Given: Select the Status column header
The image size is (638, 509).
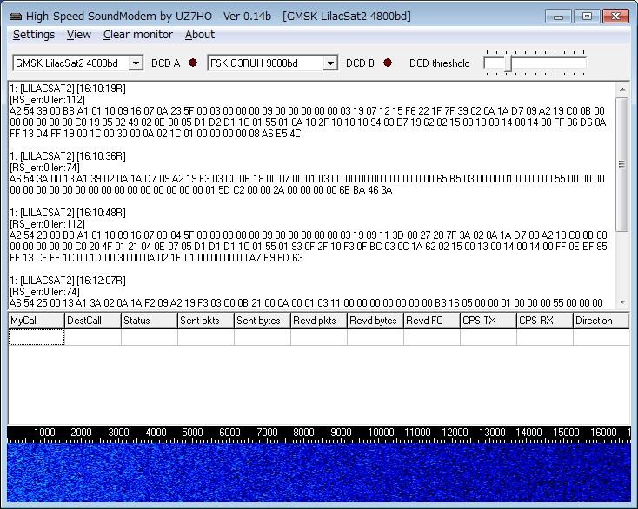Looking at the screenshot, I should pyautogui.click(x=149, y=321).
